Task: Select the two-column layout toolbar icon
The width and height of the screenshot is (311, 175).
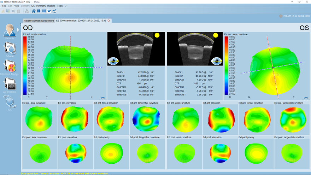Action: pos(39,11)
